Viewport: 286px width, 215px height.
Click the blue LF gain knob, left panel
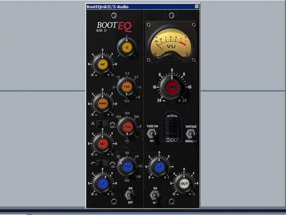(103, 183)
